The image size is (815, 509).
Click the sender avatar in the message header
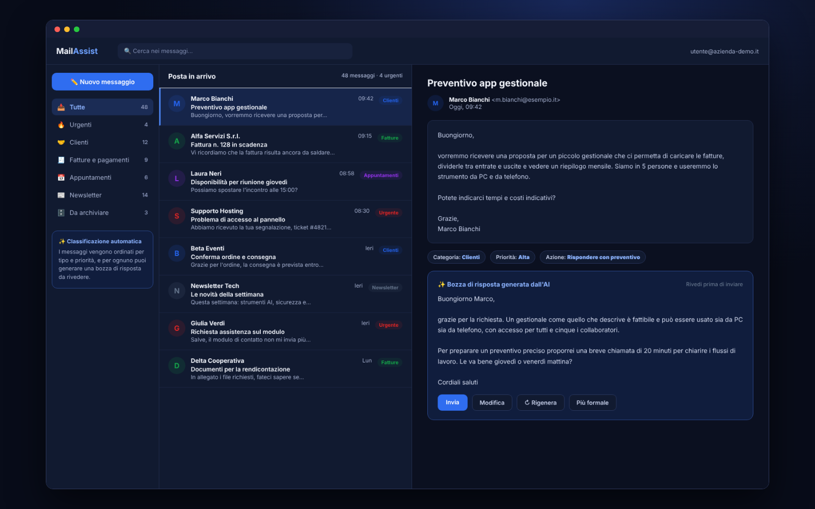[436, 103]
